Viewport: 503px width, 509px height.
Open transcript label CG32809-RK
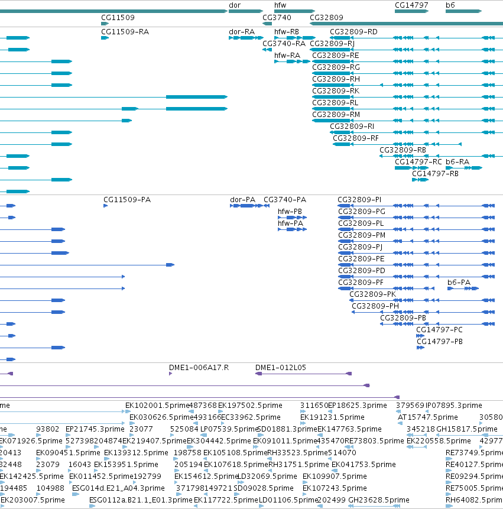click(336, 91)
